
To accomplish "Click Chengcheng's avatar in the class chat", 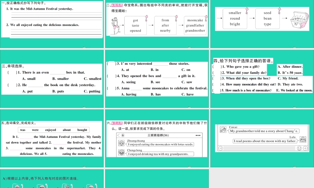I will click(x=121, y=153).
